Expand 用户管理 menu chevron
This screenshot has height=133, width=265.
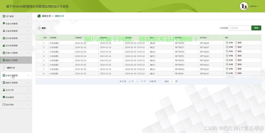[28, 16]
